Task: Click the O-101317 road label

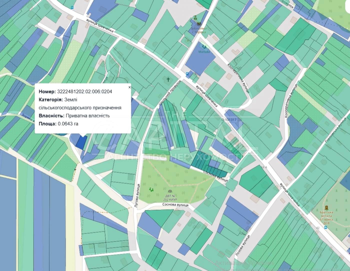Action: point(228,120)
